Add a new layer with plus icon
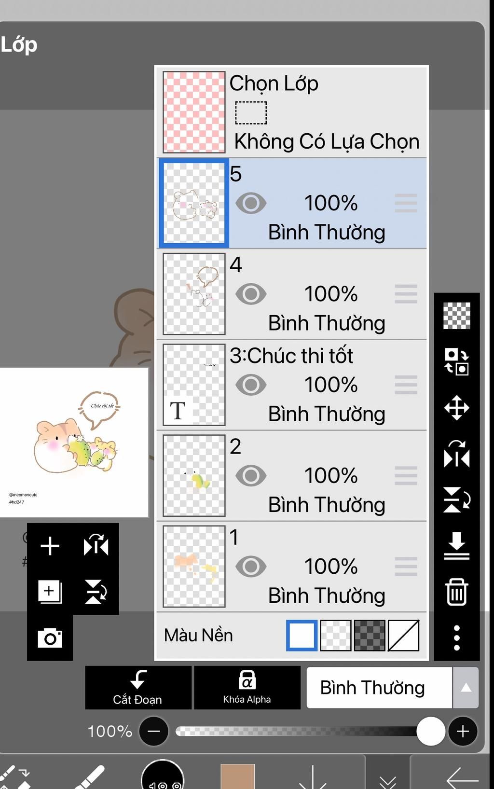Image resolution: width=494 pixels, height=789 pixels. pyautogui.click(x=50, y=546)
